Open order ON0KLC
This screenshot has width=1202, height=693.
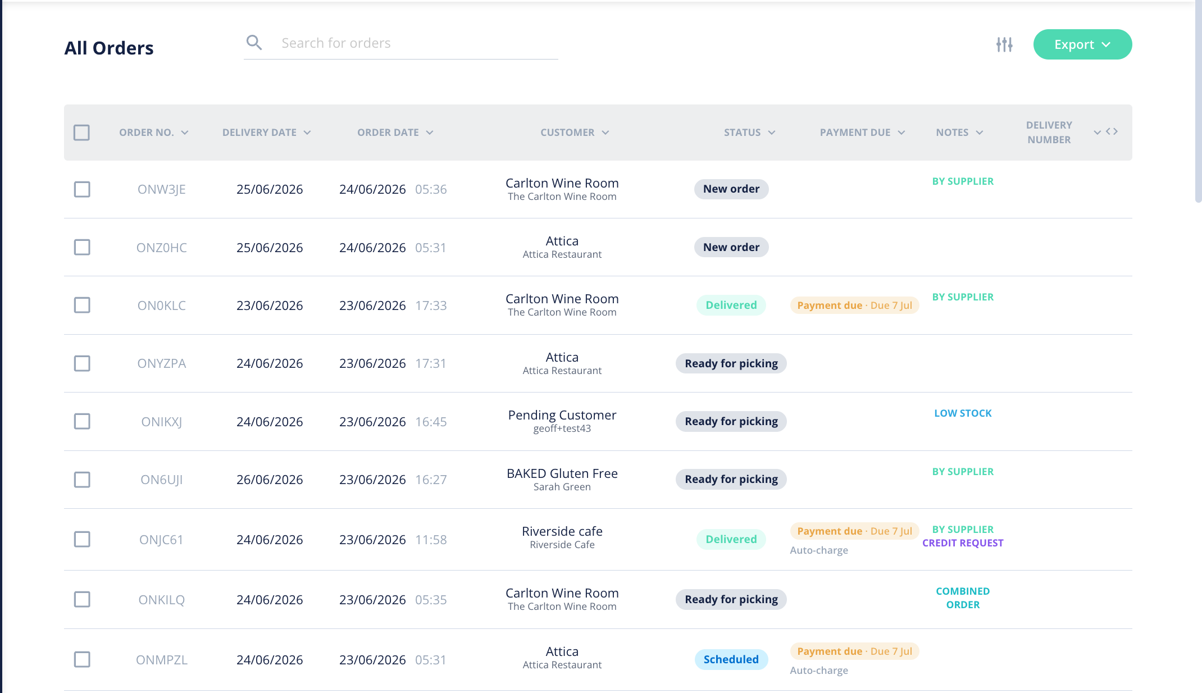[162, 306]
